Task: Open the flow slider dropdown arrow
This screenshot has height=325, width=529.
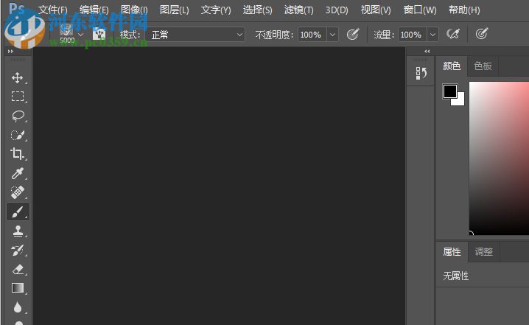Action: click(x=432, y=35)
